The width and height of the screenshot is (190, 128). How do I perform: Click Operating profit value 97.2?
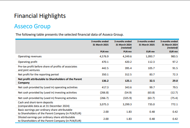pos(175,62)
